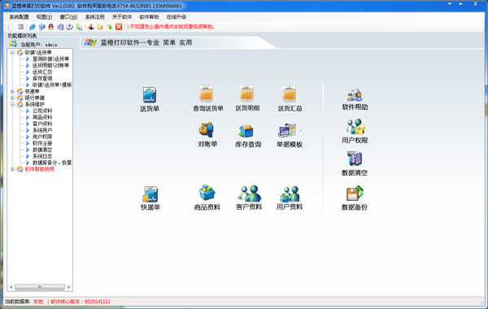
Task: Select 送货汇总 in the tree
Action: click(x=42, y=72)
